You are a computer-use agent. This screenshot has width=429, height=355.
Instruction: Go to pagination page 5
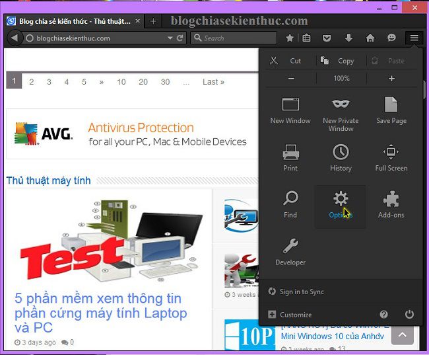click(x=84, y=82)
